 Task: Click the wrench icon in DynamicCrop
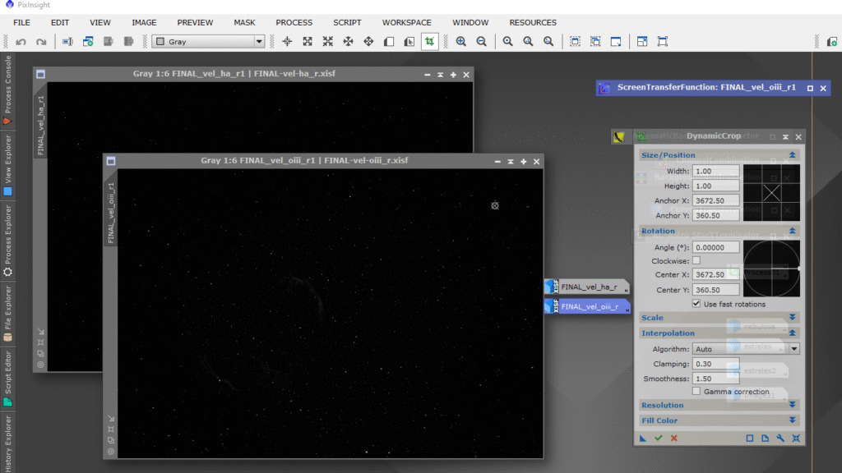click(x=780, y=439)
